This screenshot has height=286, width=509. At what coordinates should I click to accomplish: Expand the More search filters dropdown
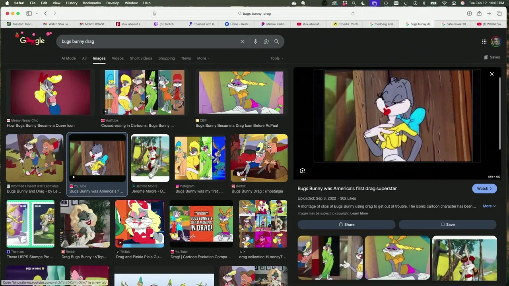(203, 58)
